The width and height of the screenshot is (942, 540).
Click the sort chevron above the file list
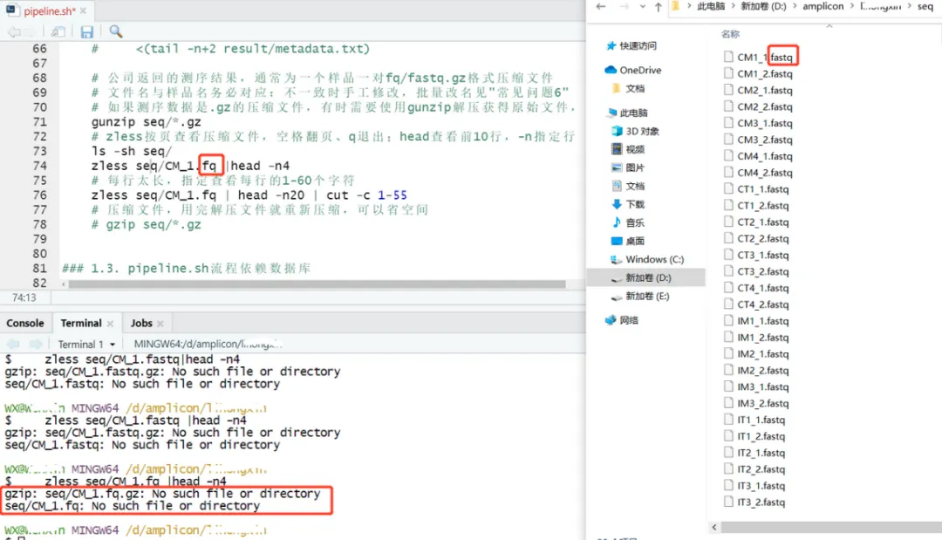tap(829, 26)
